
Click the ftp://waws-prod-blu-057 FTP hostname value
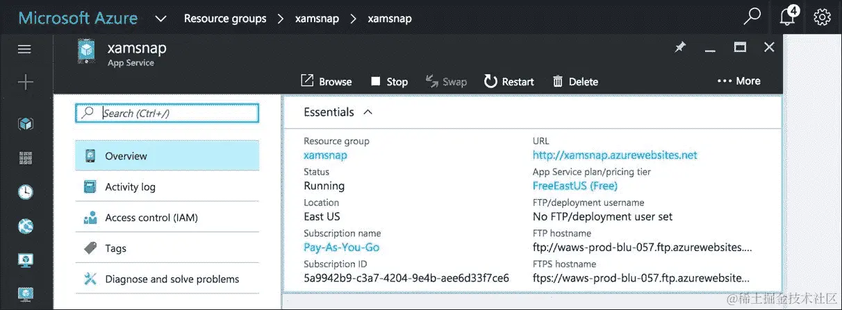(642, 248)
